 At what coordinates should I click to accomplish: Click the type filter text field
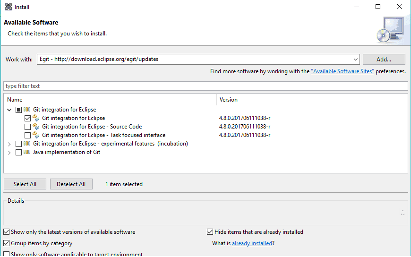[x=205, y=86]
